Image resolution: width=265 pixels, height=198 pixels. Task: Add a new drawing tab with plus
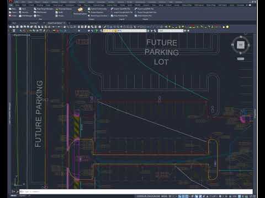(x=69, y=23)
